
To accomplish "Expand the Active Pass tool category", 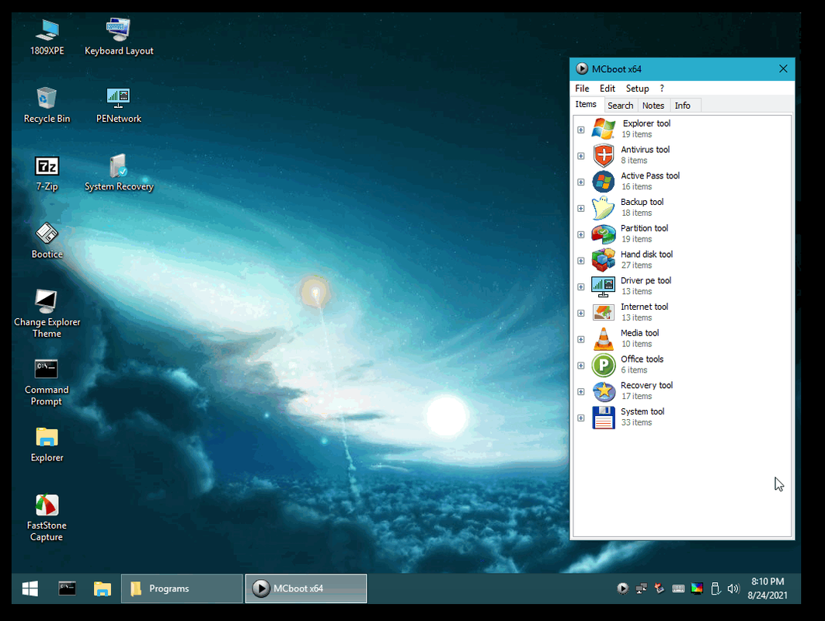I will click(x=581, y=182).
